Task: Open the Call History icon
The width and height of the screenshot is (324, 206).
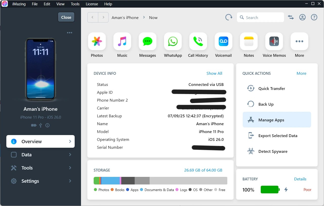Action: pos(198,41)
